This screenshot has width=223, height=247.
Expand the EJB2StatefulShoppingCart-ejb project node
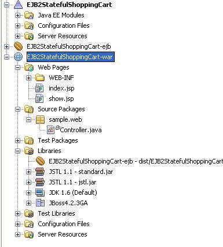pos(7,46)
